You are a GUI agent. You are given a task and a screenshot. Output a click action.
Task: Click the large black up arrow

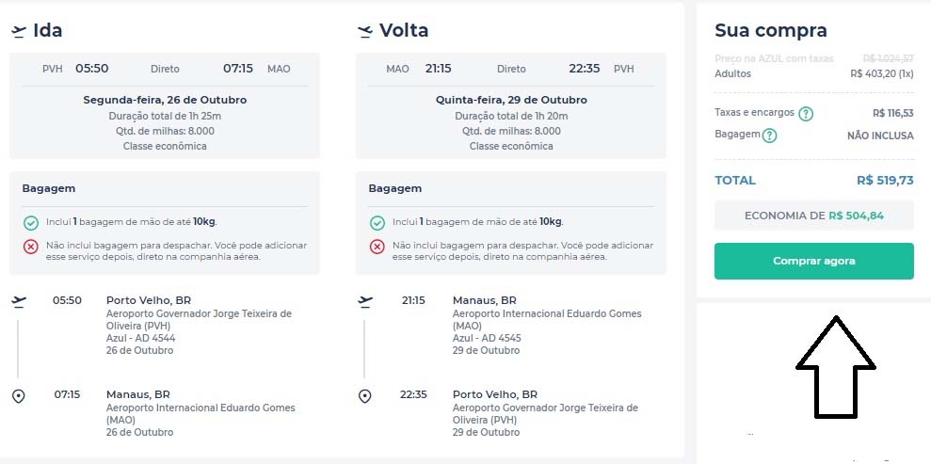click(836, 367)
